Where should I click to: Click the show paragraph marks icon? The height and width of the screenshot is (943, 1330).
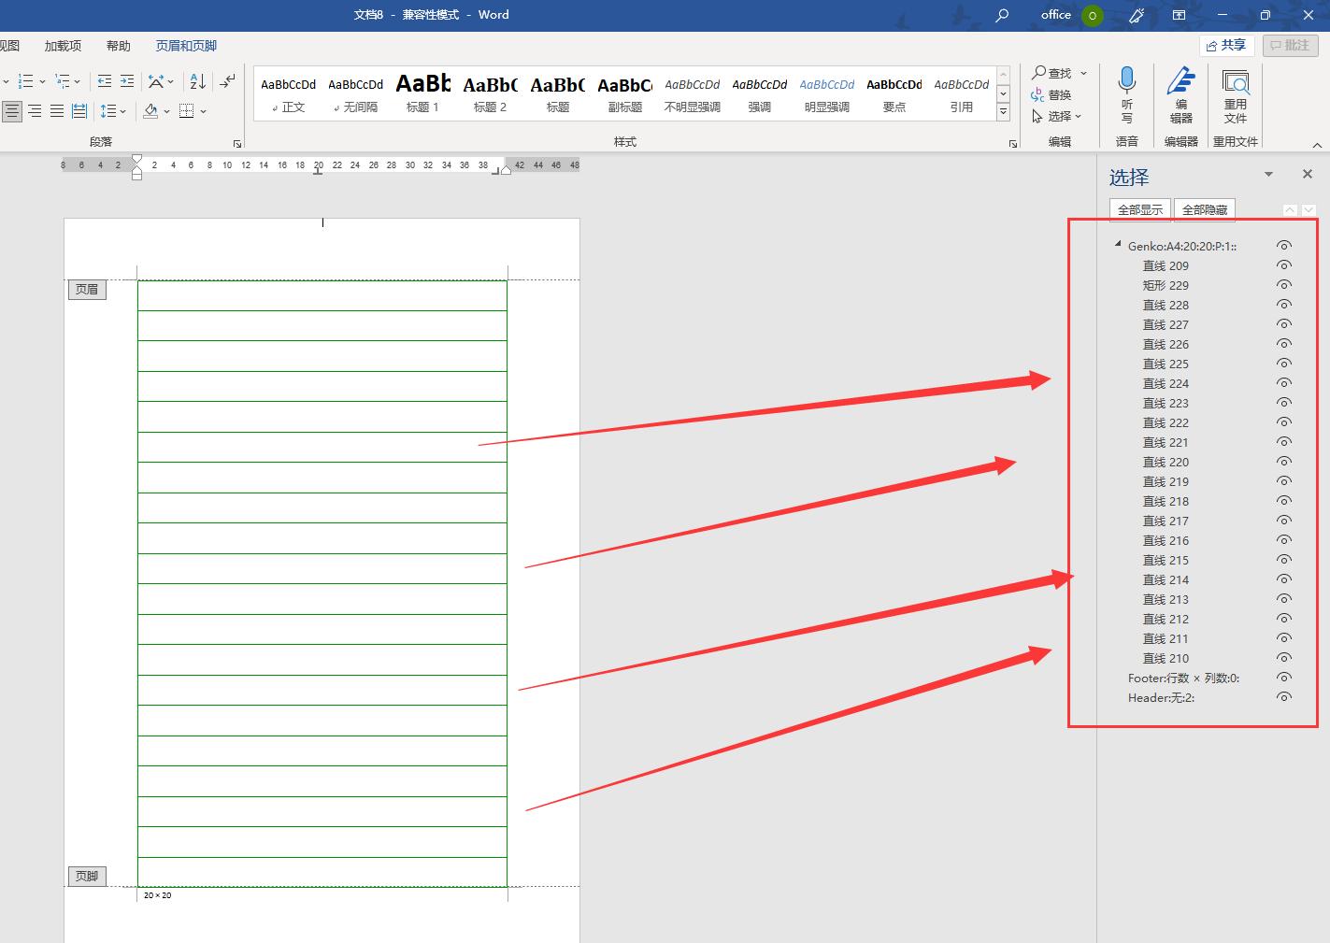tap(227, 81)
